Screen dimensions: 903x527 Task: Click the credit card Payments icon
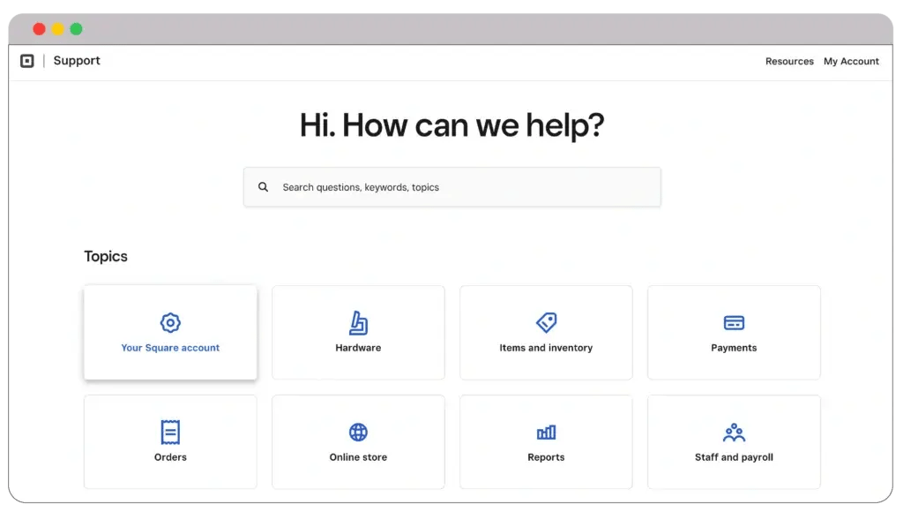click(734, 322)
